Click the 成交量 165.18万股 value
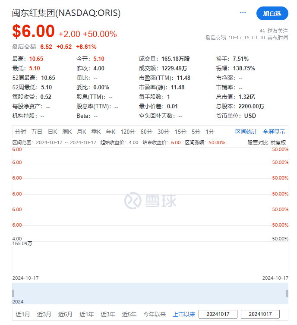Image resolution: width=297 pixels, height=325 pixels. (176, 59)
